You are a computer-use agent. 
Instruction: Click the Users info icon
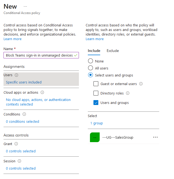(16, 75)
